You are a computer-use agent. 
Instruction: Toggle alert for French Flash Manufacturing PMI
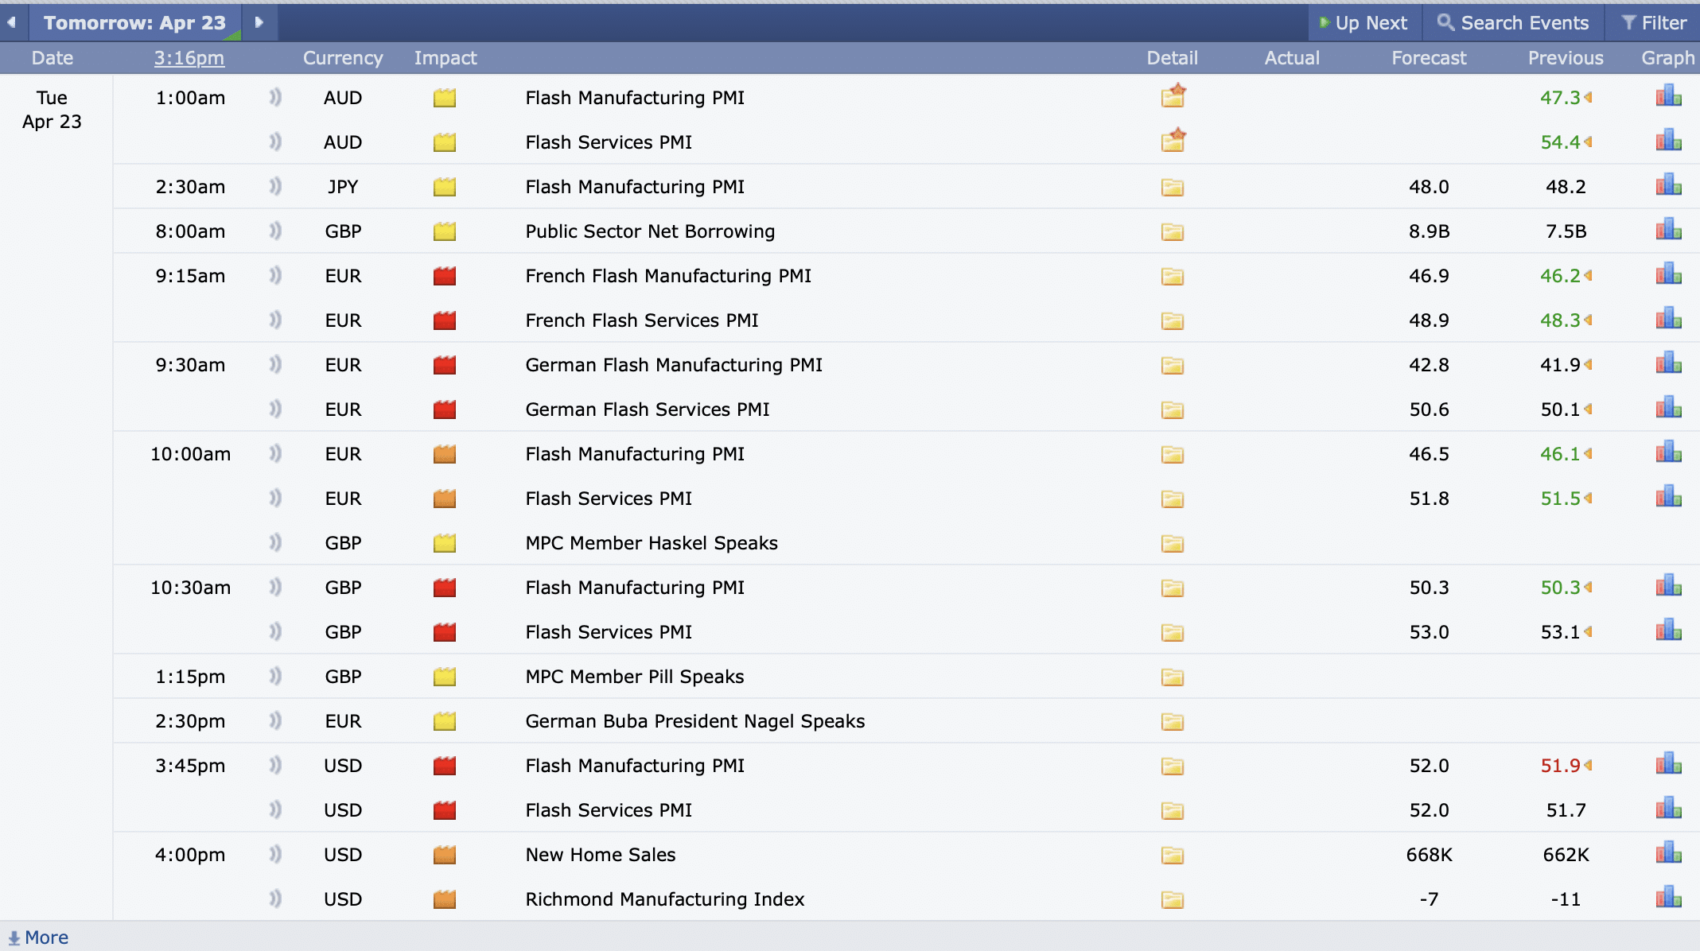tap(275, 276)
